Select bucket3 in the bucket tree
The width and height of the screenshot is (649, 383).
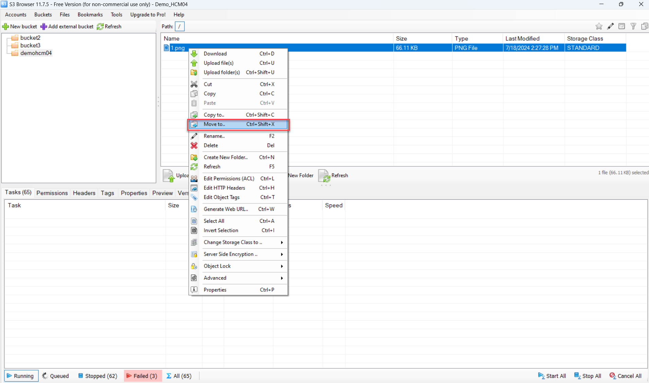(x=30, y=45)
